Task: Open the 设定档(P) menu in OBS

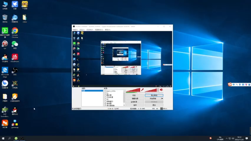Action: click(x=90, y=30)
